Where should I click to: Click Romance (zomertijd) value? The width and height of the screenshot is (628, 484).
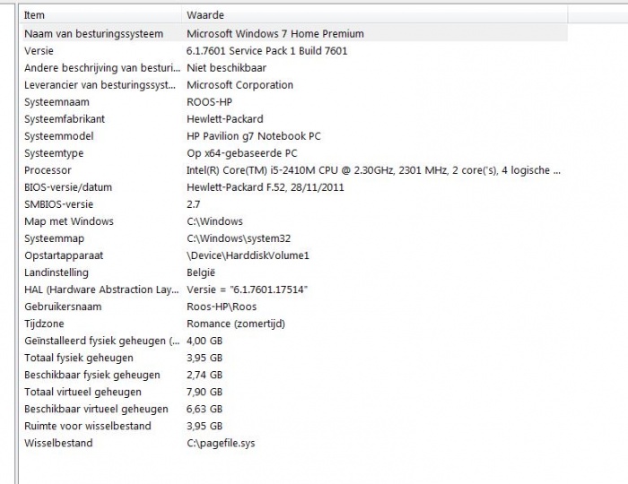(x=236, y=324)
